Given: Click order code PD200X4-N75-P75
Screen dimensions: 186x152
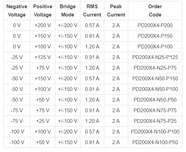Looking at the screenshot, I should [155, 110].
